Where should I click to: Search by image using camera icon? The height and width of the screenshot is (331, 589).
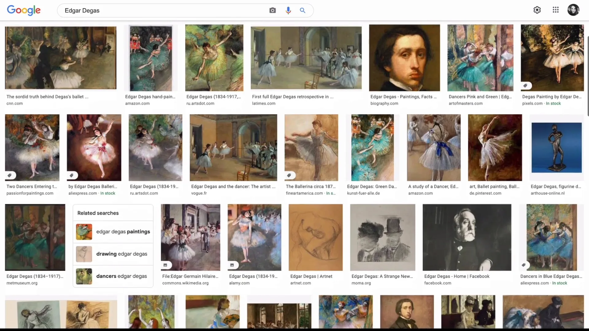coord(272,10)
